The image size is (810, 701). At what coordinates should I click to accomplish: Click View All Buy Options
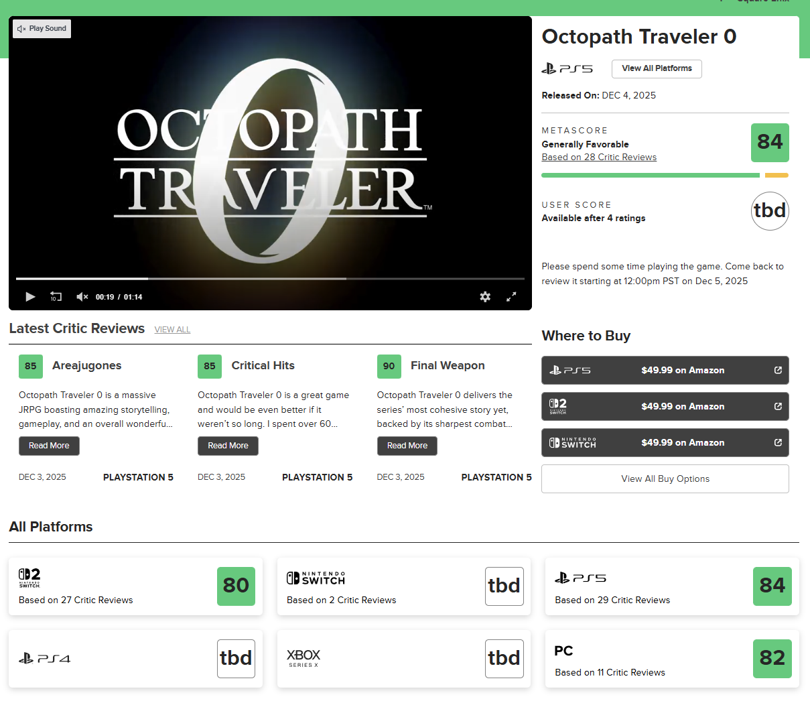665,479
